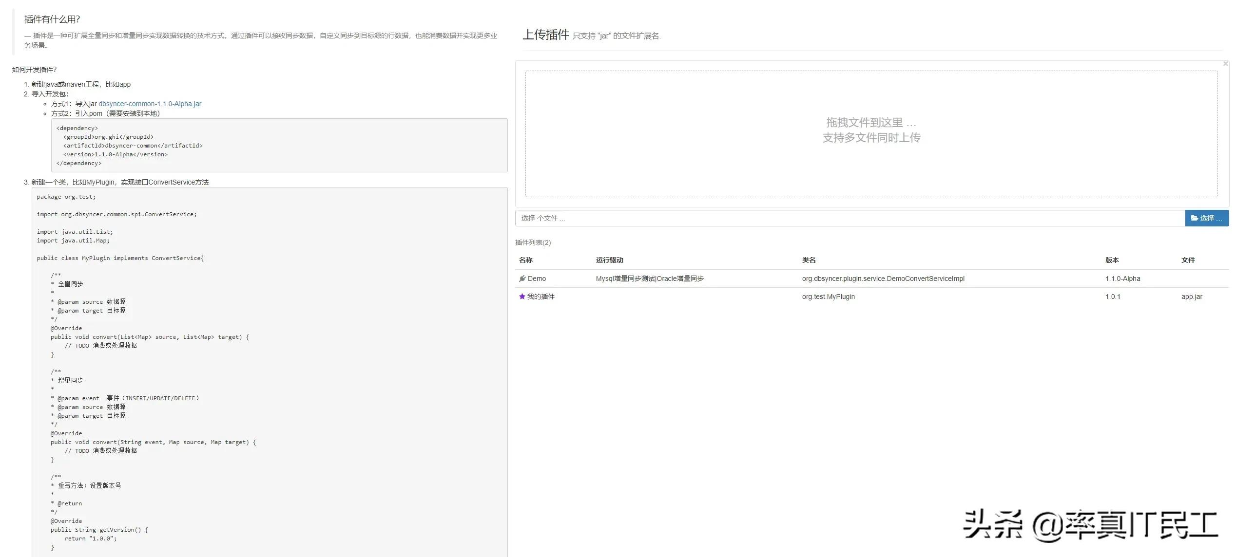The height and width of the screenshot is (557, 1236).
Task: Click the 选择 ... file picker button
Action: coord(1207,218)
